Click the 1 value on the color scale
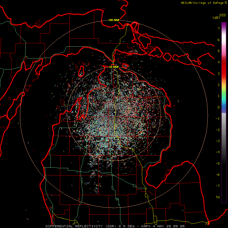This screenshot has height=228, width=228. tap(219, 96)
